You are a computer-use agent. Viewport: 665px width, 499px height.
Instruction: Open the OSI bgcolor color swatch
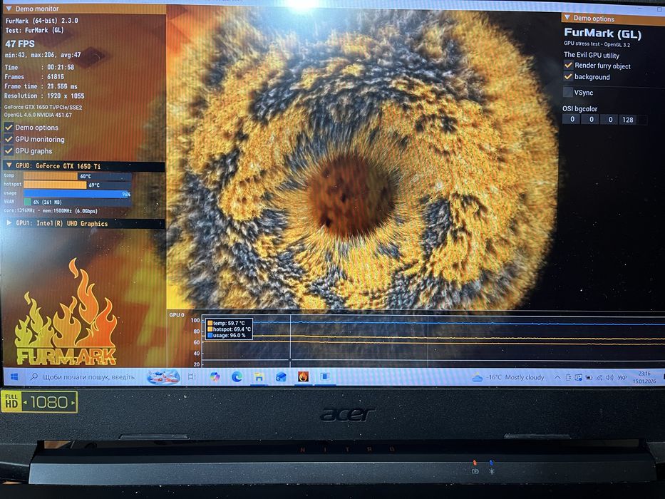coord(642,120)
